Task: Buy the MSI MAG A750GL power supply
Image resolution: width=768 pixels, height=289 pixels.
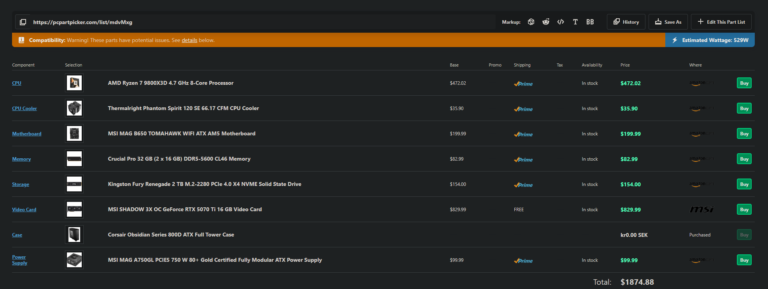Action: click(744, 260)
